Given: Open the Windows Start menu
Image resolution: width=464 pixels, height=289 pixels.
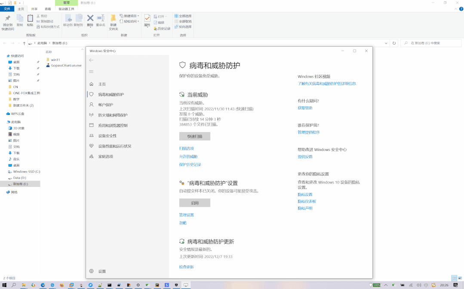Looking at the screenshot, I should [x=4, y=285].
